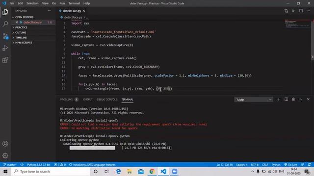
Task: Open the terminal selector dropdown 1: pip
Action: pyautogui.click(x=254, y=100)
